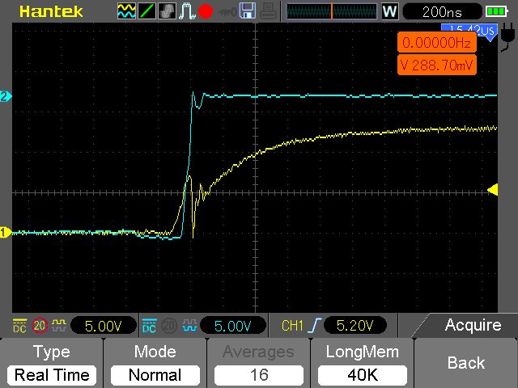Screen dimensions: 518x388
Task: Click the green battery indicator
Action: (x=496, y=12)
